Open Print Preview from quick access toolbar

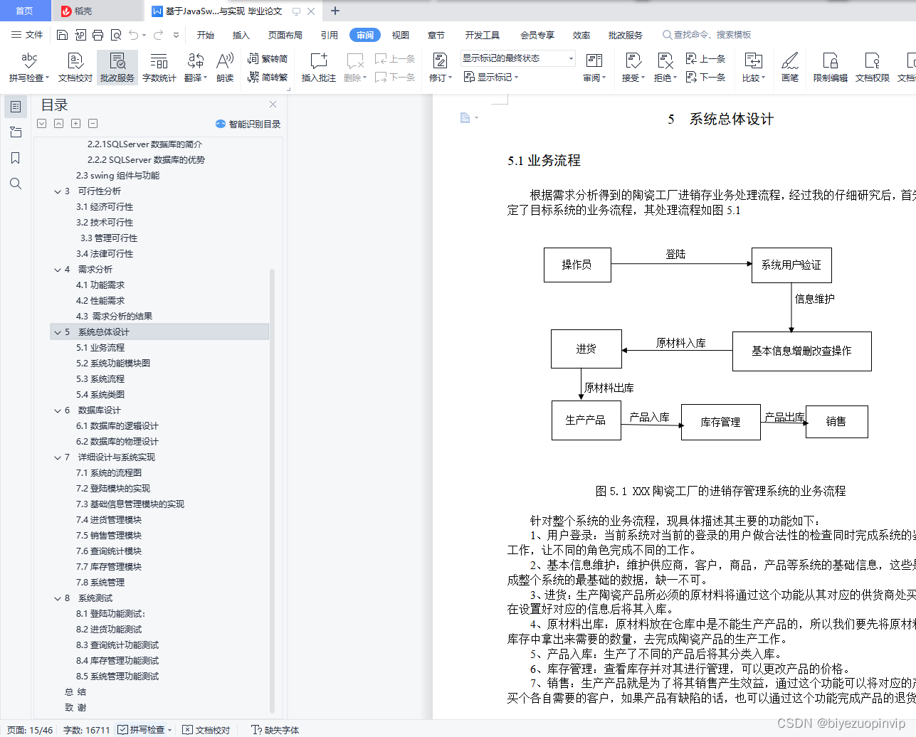pos(115,35)
